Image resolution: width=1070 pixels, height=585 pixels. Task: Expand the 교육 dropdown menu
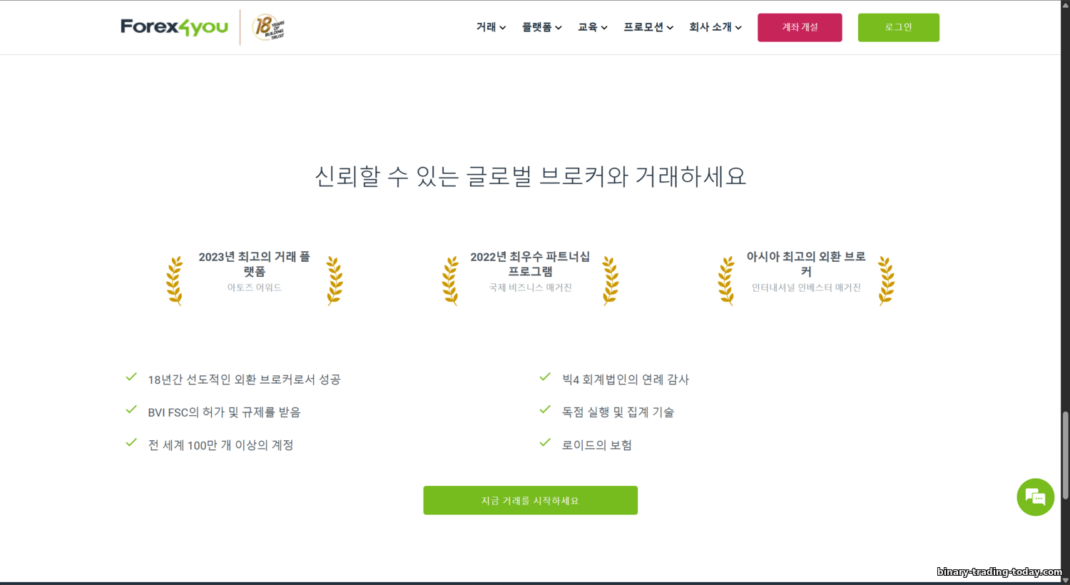pos(592,27)
